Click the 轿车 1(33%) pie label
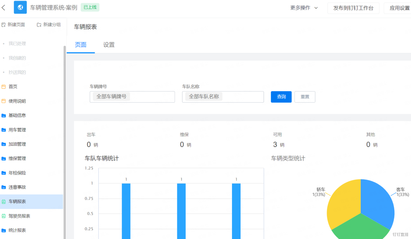411x239 pixels. click(319, 192)
